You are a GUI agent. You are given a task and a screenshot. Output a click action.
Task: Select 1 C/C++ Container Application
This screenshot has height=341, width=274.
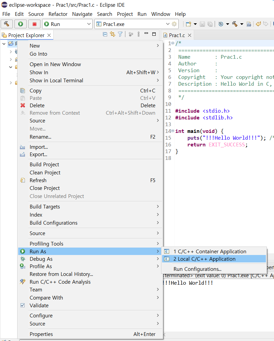click(214, 251)
